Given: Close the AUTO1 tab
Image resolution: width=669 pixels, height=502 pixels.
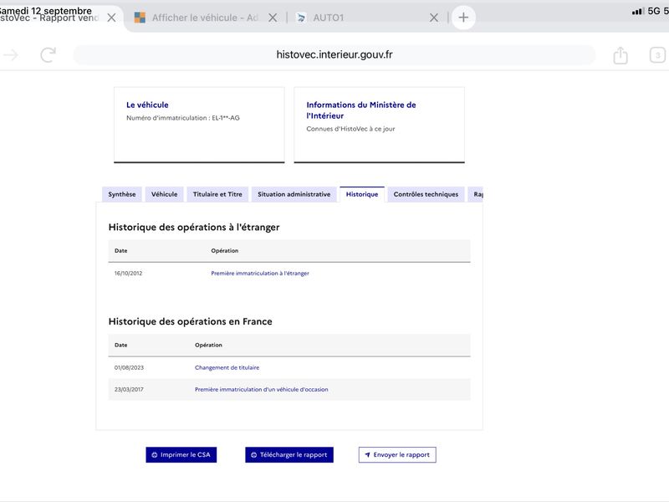Looking at the screenshot, I should coord(434,18).
